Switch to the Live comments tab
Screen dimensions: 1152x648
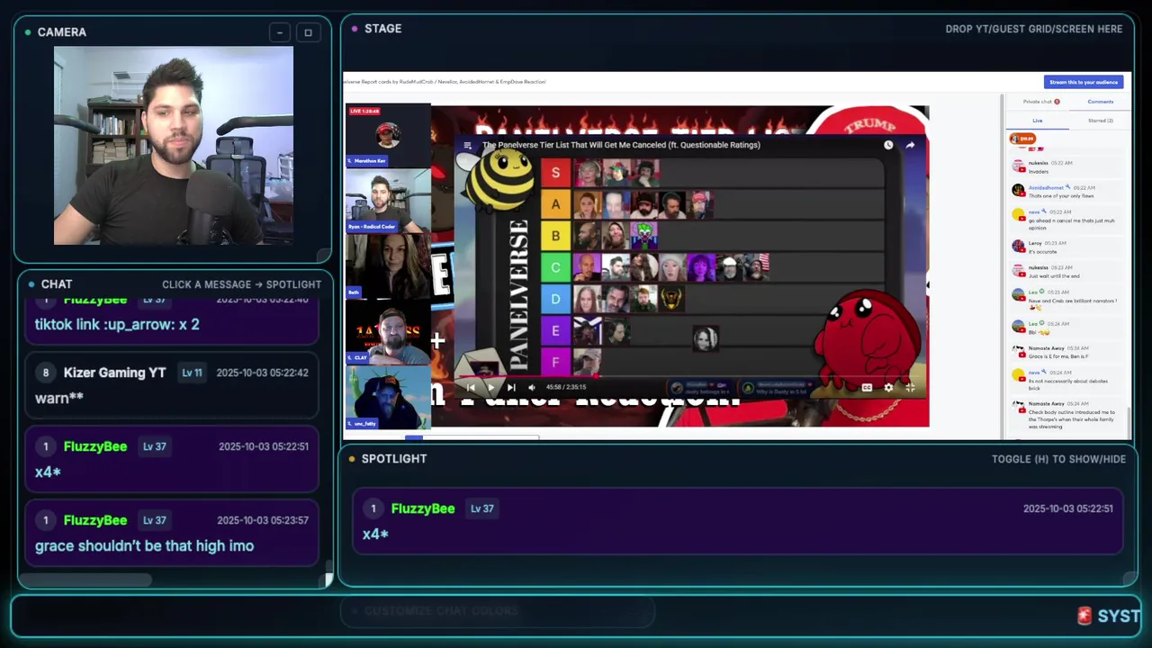pos(1038,121)
